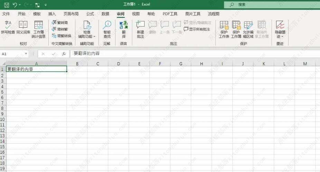Click the 翻译 translate icon
Screen dimensions: 320x172
(x=124, y=29)
